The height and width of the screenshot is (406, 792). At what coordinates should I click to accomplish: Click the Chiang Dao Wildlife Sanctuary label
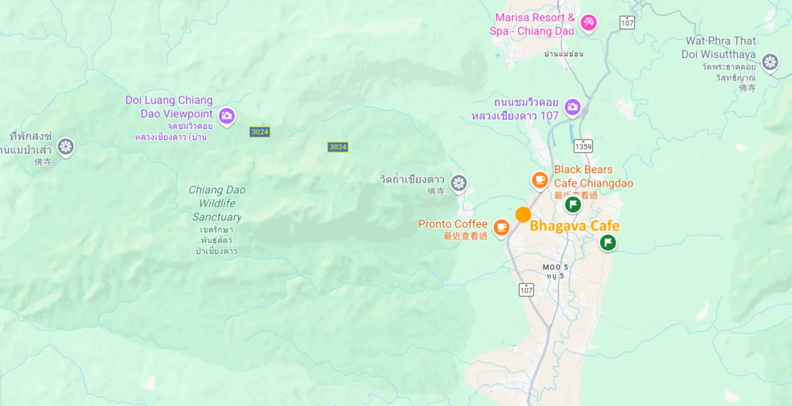(x=217, y=204)
